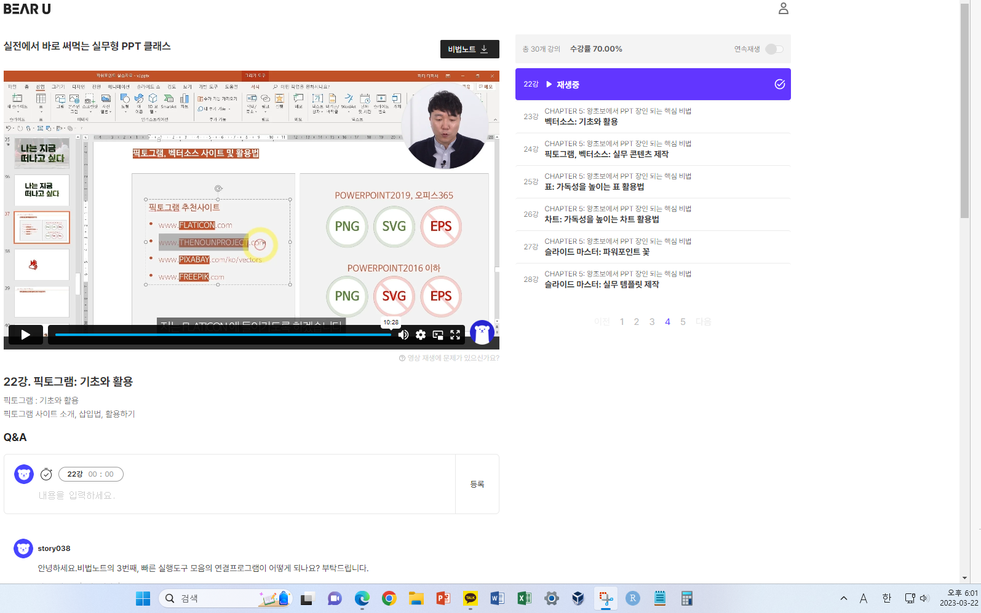The height and width of the screenshot is (613, 981).
Task: Click the A input mode indicator in tray
Action: tap(864, 598)
